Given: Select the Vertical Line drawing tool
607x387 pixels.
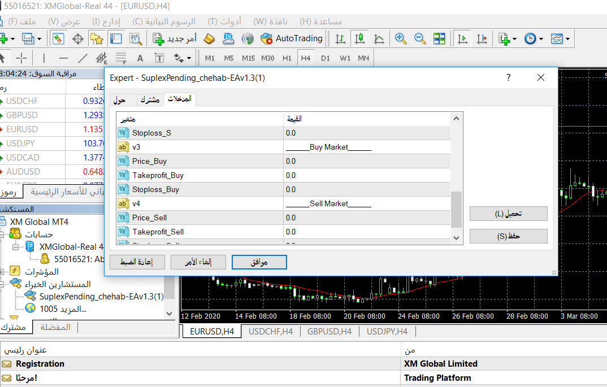Looking at the screenshot, I should [x=44, y=58].
